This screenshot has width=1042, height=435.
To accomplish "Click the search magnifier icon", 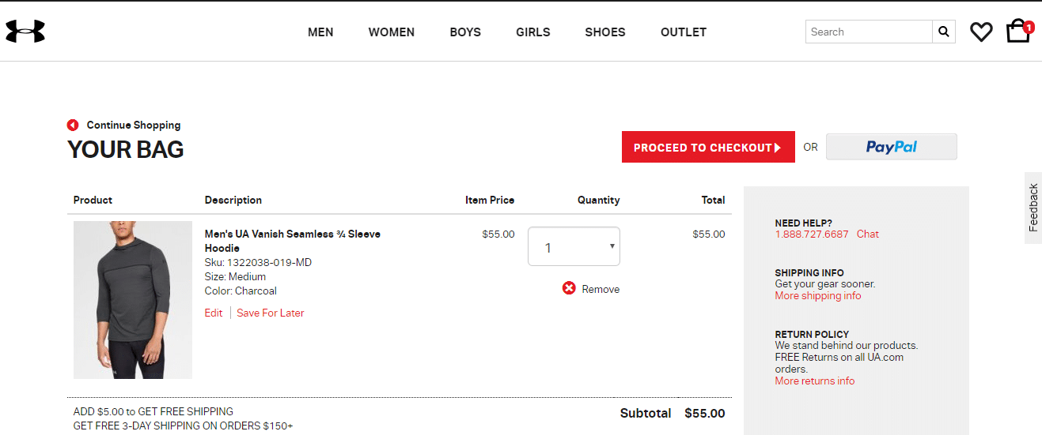I will (943, 32).
